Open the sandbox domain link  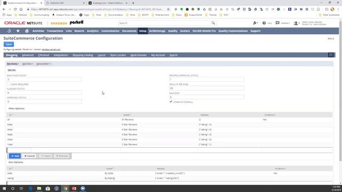[51, 50]
